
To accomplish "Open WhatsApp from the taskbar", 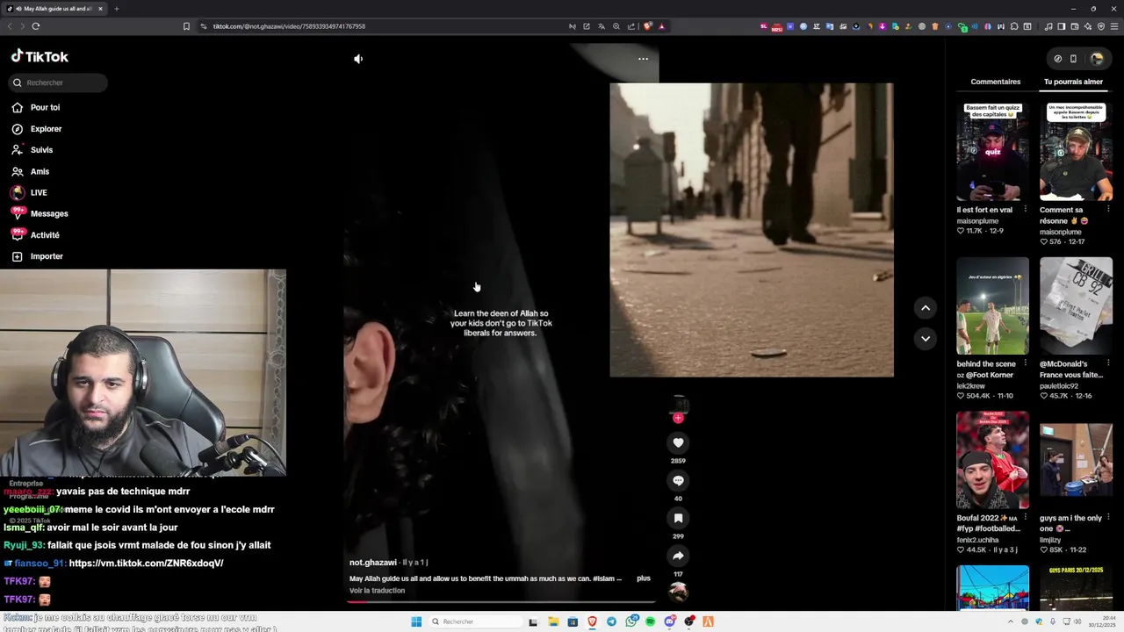I will pos(630,621).
